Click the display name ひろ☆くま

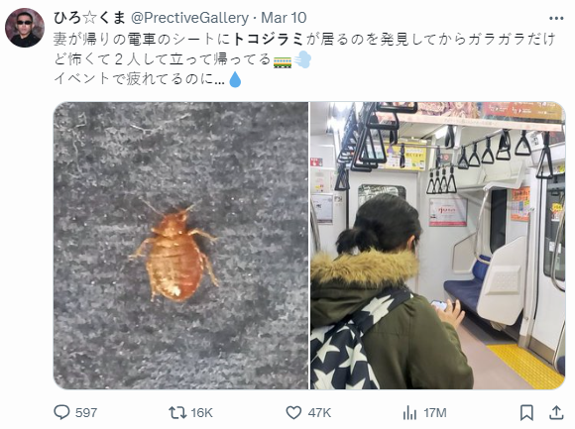89,17
